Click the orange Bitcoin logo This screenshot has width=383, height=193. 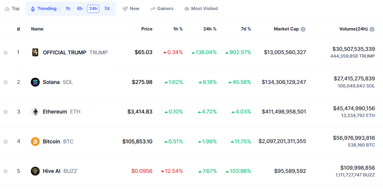[35, 142]
